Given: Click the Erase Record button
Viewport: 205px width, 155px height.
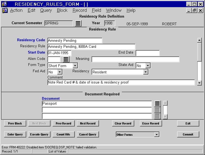Looking at the screenshot, I should pyautogui.click(x=151, y=123).
